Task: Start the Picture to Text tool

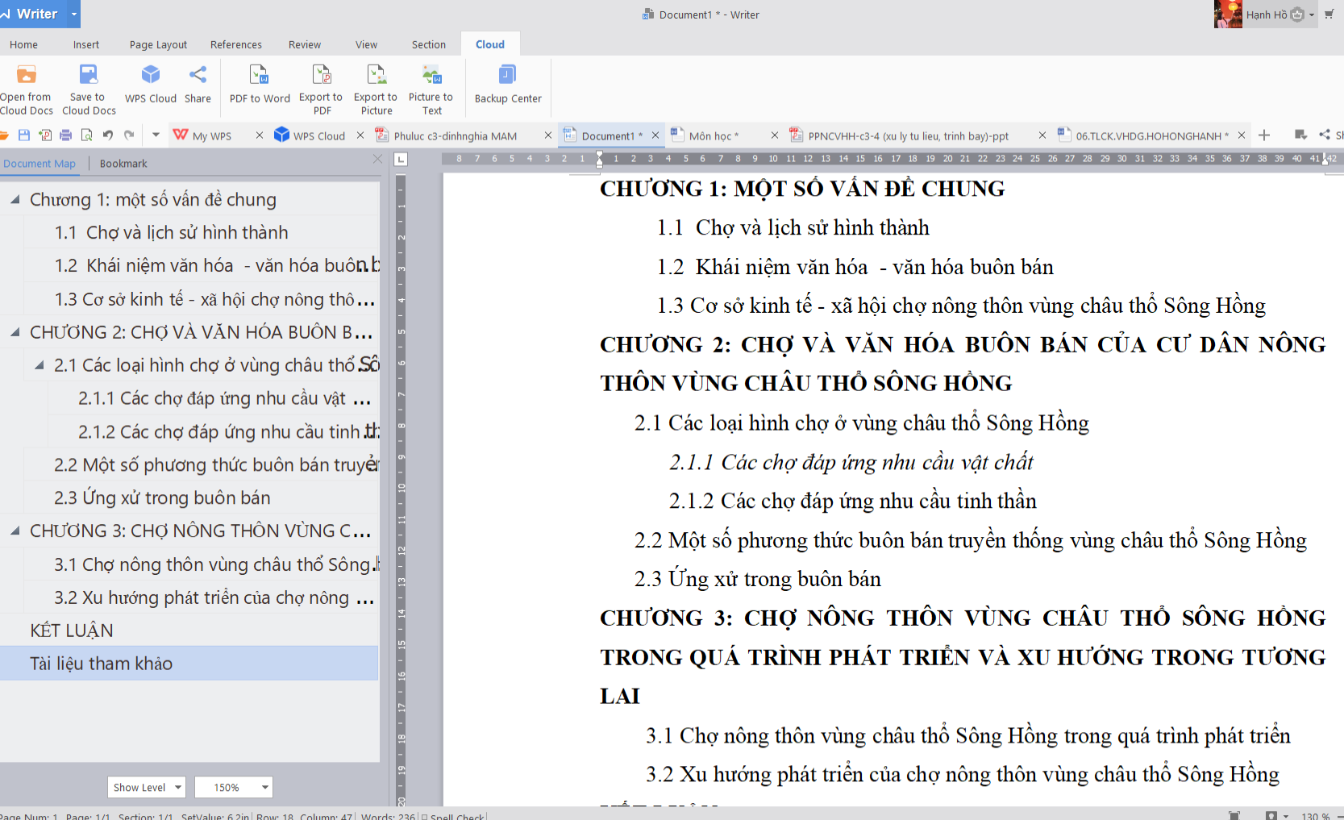Action: click(x=431, y=89)
